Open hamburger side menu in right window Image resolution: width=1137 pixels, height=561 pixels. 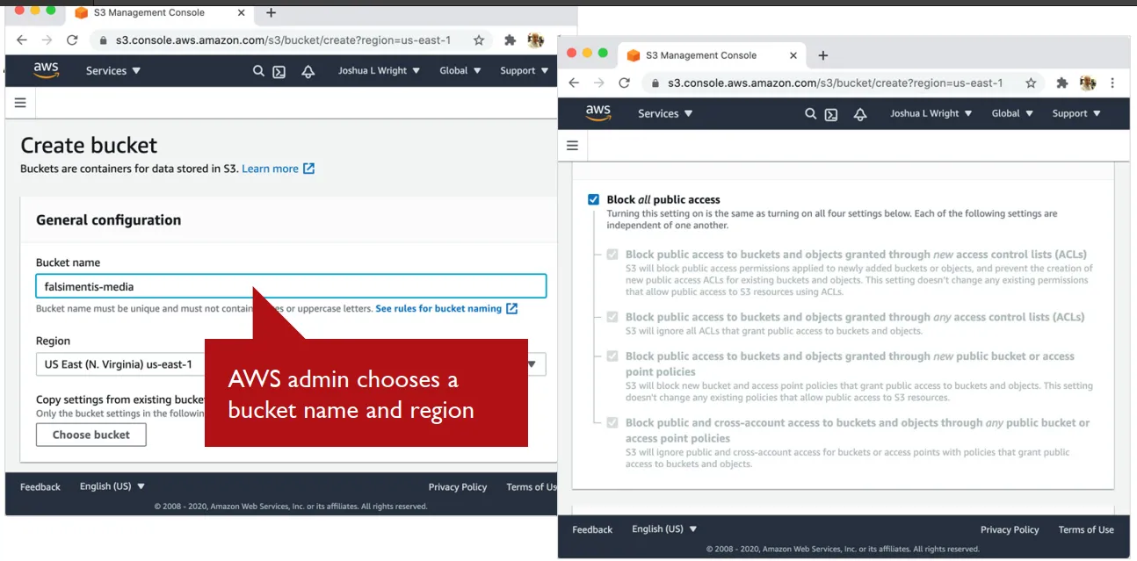tap(572, 146)
